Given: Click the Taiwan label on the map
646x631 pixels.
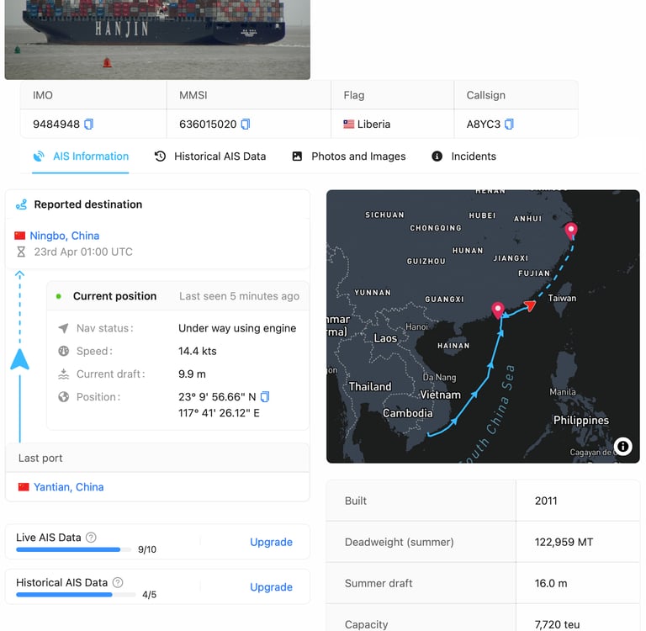Looking at the screenshot, I should [x=562, y=298].
